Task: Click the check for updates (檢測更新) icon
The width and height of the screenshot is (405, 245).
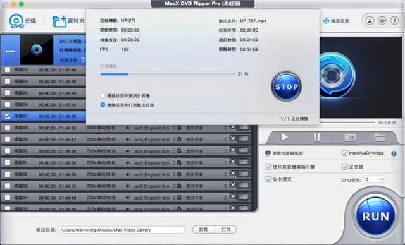Action: [x=327, y=21]
